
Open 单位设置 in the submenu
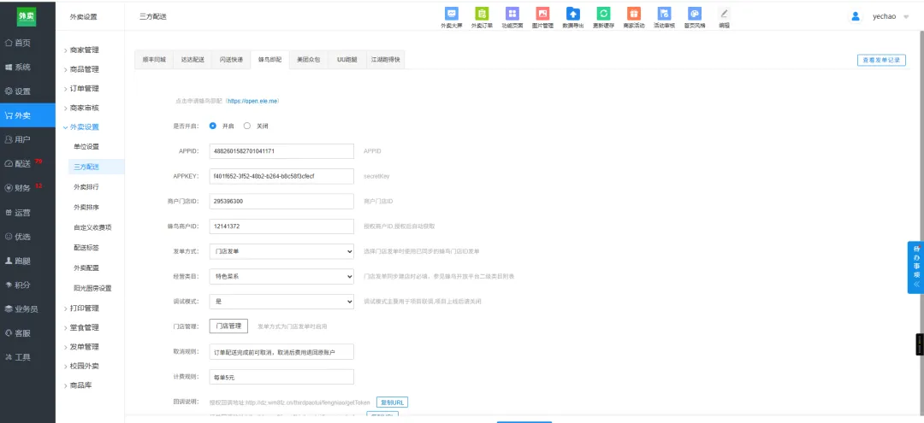86,146
